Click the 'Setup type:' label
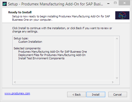Viewport: 132px width, 102px height. point(21,38)
